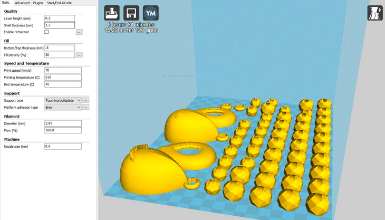
Task: Switch to the Plugins tab
Action: [38, 3]
